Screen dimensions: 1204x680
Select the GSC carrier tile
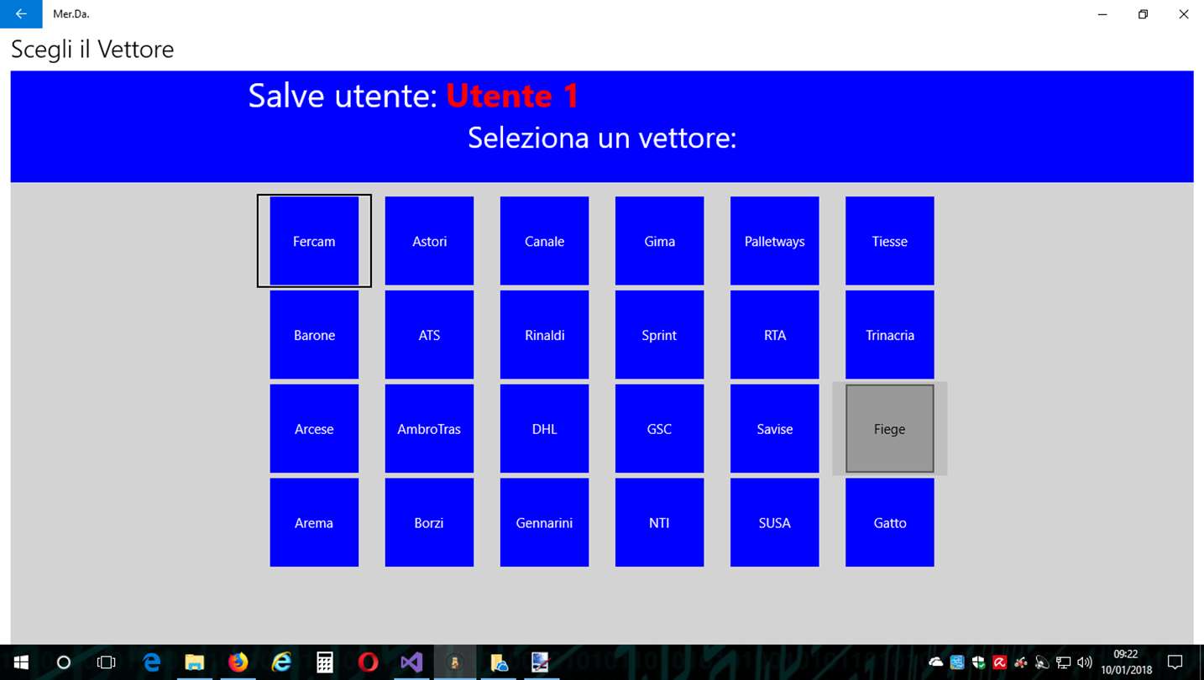click(659, 429)
